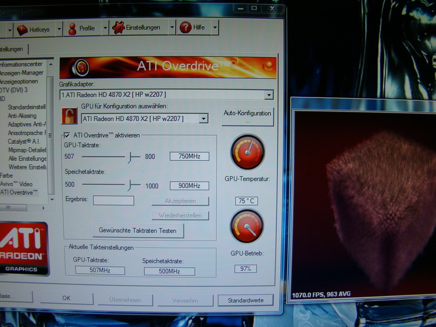Viewport: 436px width, 327px height.
Task: Open the Einstellungen dropdown arrow
Action: point(172,27)
